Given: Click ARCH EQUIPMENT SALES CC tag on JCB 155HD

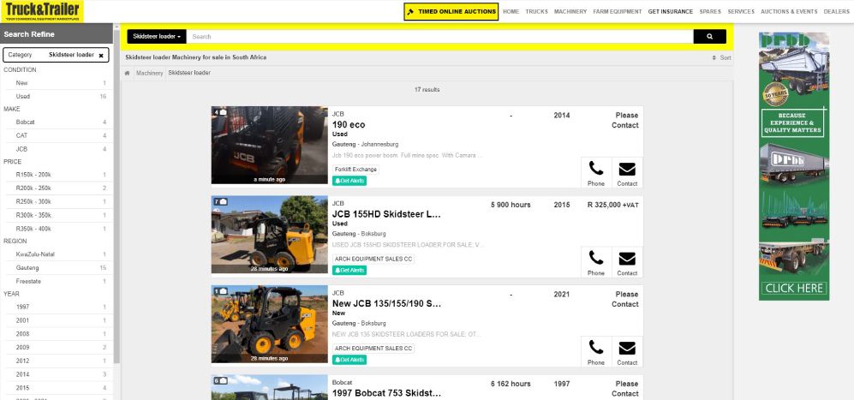Looking at the screenshot, I should (373, 259).
